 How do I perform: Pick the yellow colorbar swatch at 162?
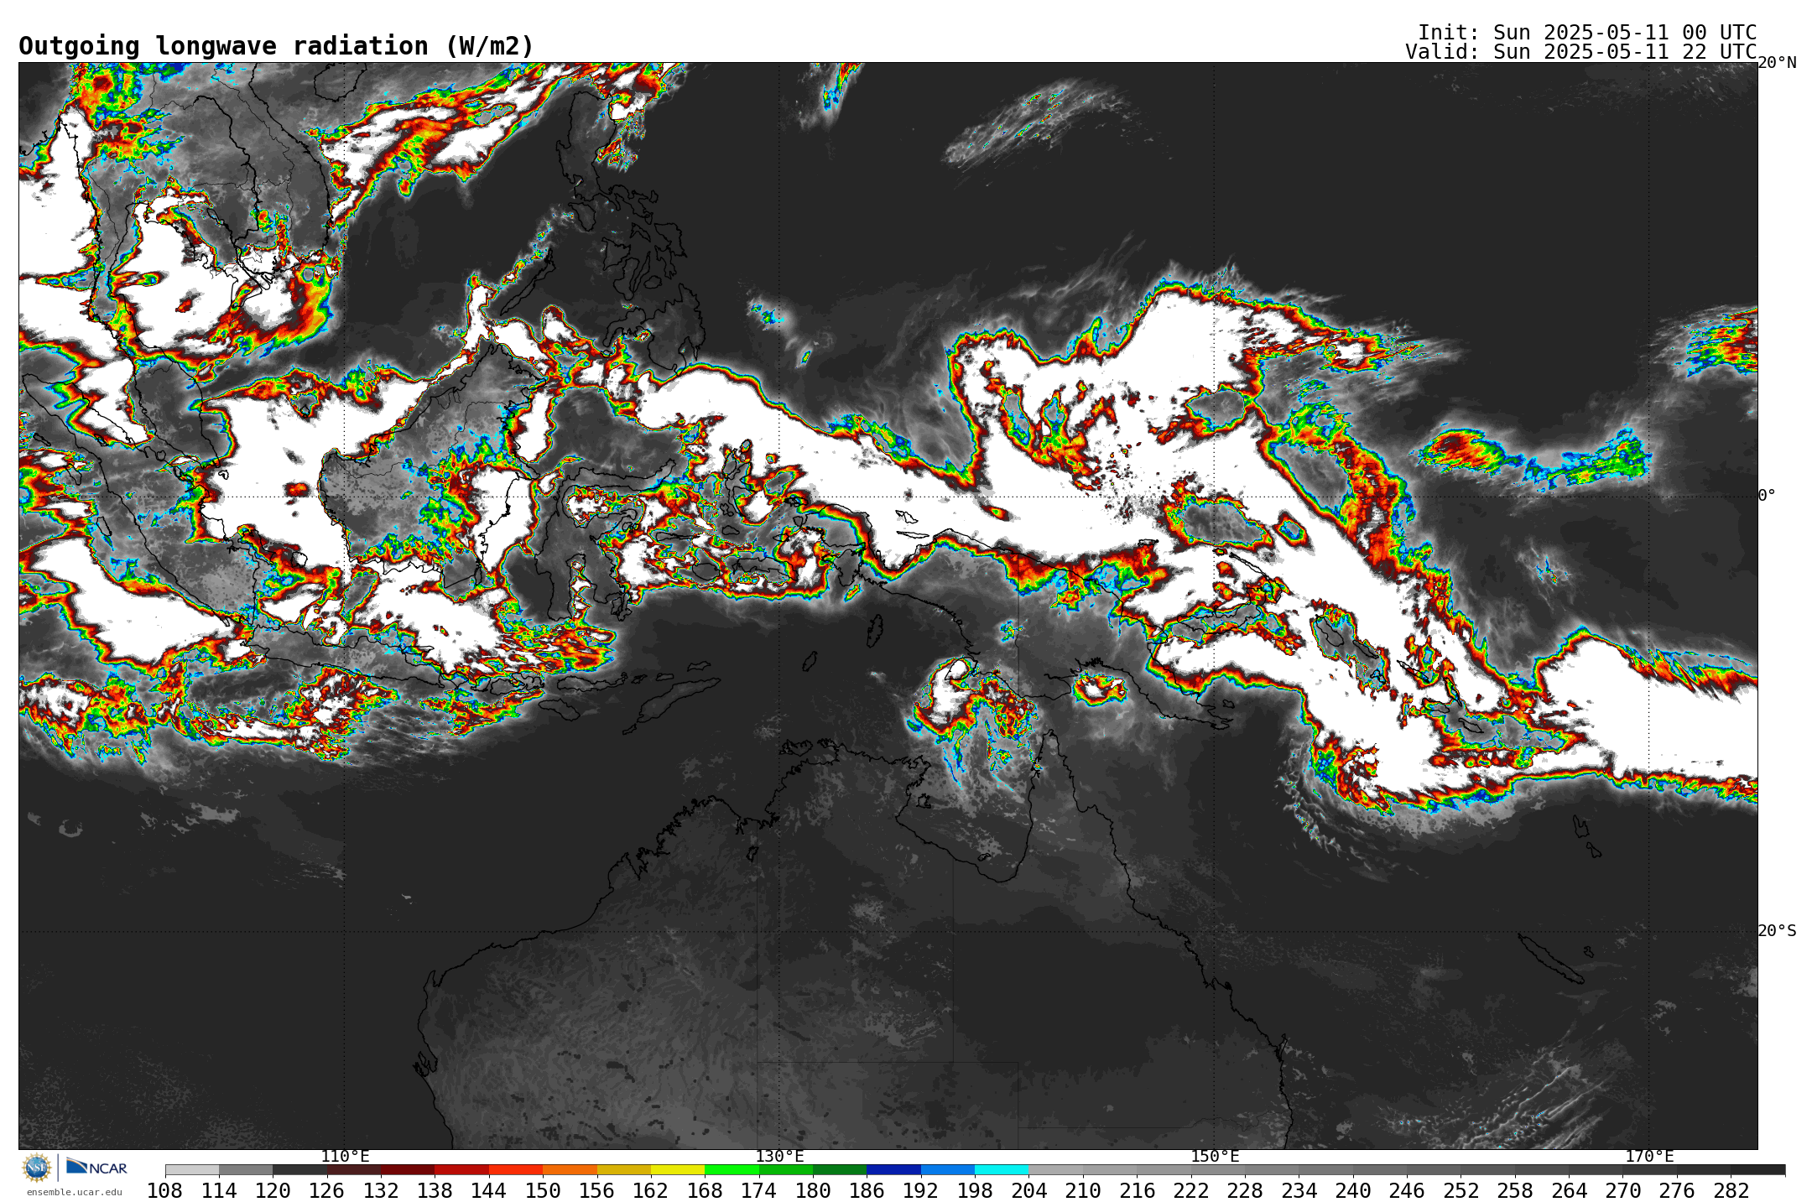coord(677,1169)
